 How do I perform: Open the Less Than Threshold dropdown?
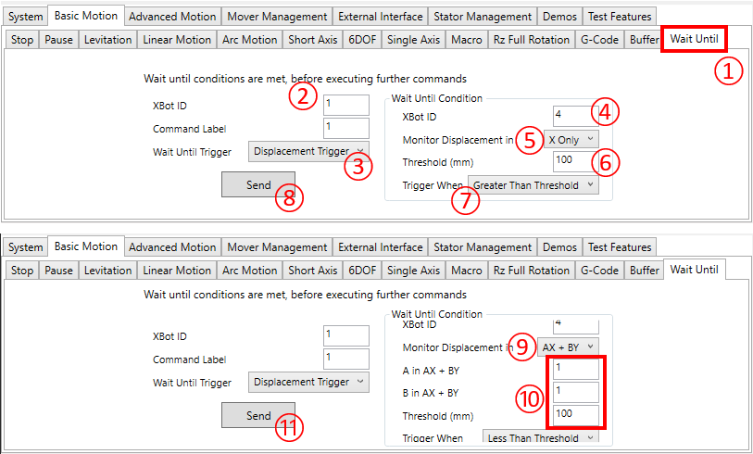tap(540, 438)
